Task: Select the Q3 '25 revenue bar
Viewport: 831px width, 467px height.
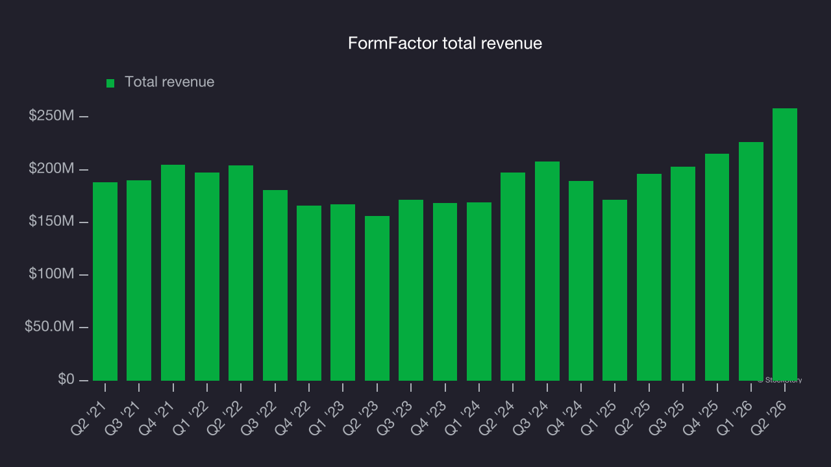Action: 683,274
